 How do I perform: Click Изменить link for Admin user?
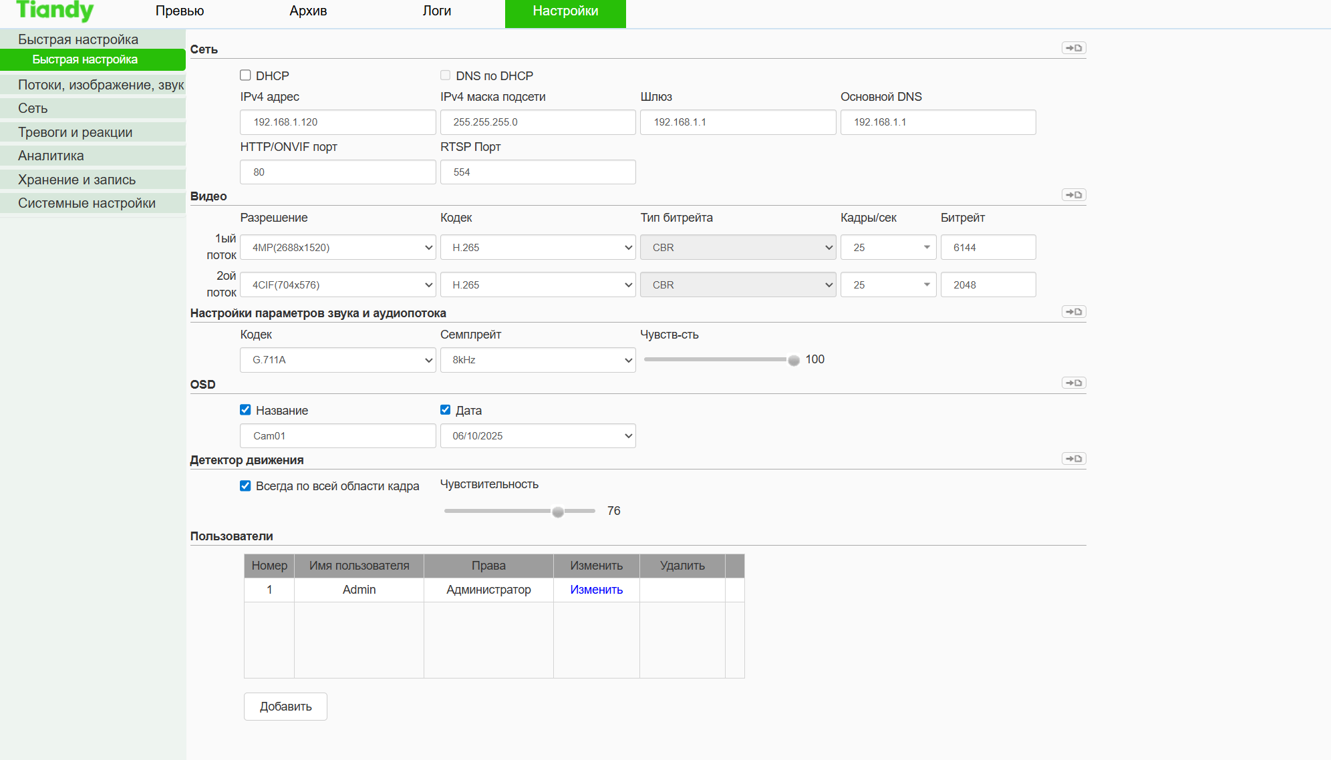tap(596, 590)
